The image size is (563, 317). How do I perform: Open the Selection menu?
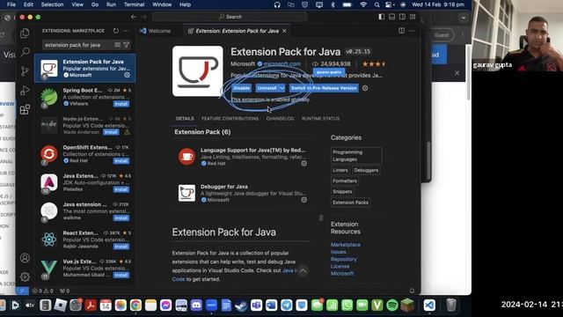[52, 4]
